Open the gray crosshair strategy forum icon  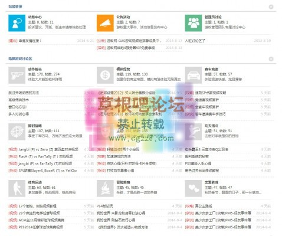[x=17, y=132]
